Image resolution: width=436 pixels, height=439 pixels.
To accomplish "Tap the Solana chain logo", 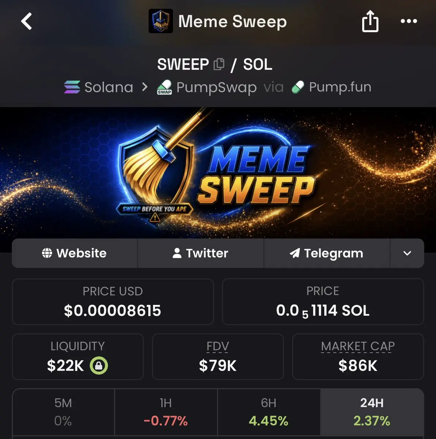I will pyautogui.click(x=72, y=87).
